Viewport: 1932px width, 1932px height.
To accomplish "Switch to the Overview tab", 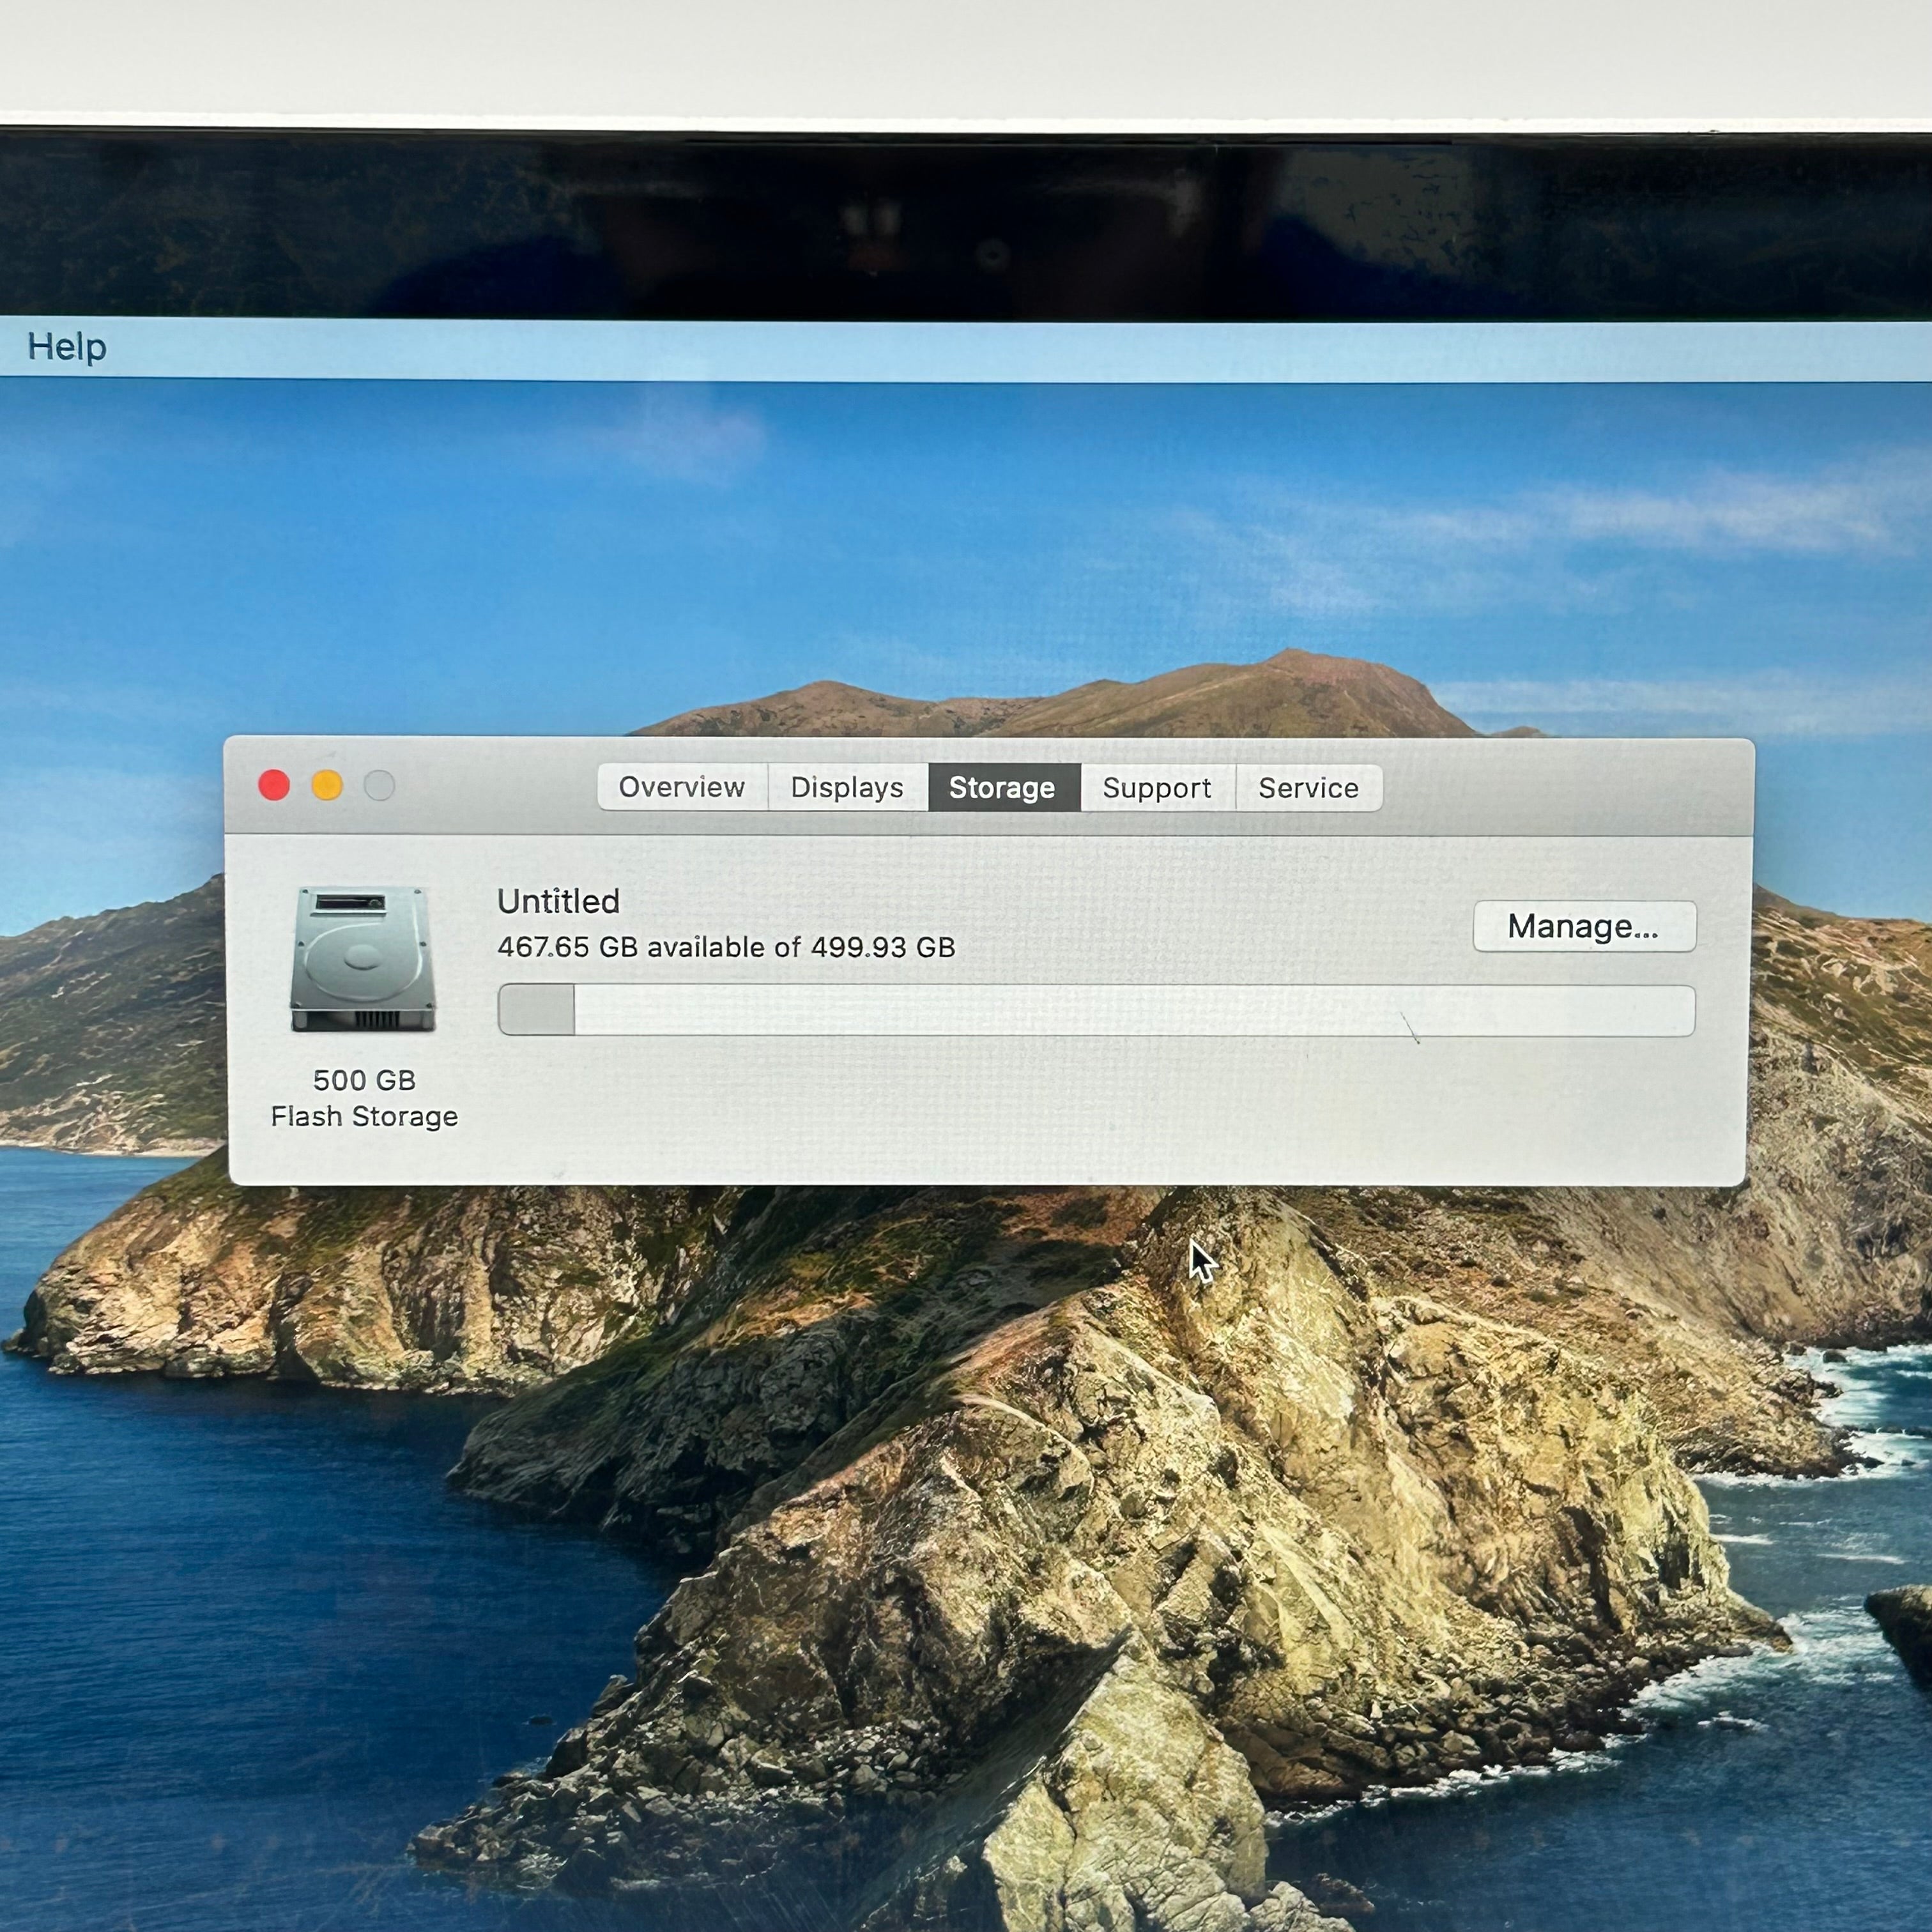I will pos(682,787).
